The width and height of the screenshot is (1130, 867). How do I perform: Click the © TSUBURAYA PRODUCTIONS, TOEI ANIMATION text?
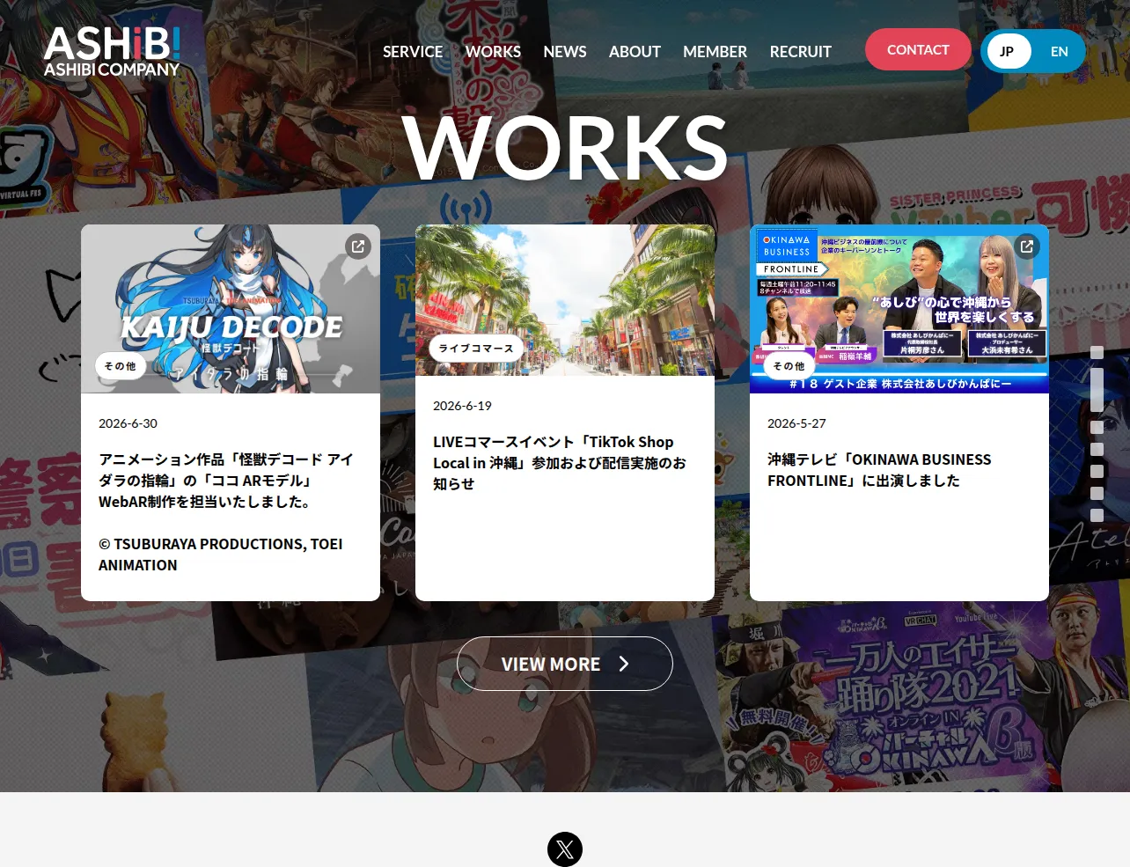[x=221, y=555]
